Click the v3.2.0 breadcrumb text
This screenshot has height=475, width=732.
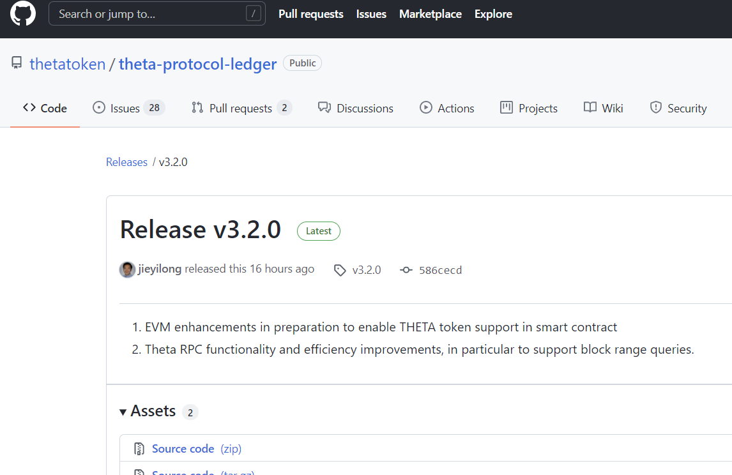click(173, 162)
